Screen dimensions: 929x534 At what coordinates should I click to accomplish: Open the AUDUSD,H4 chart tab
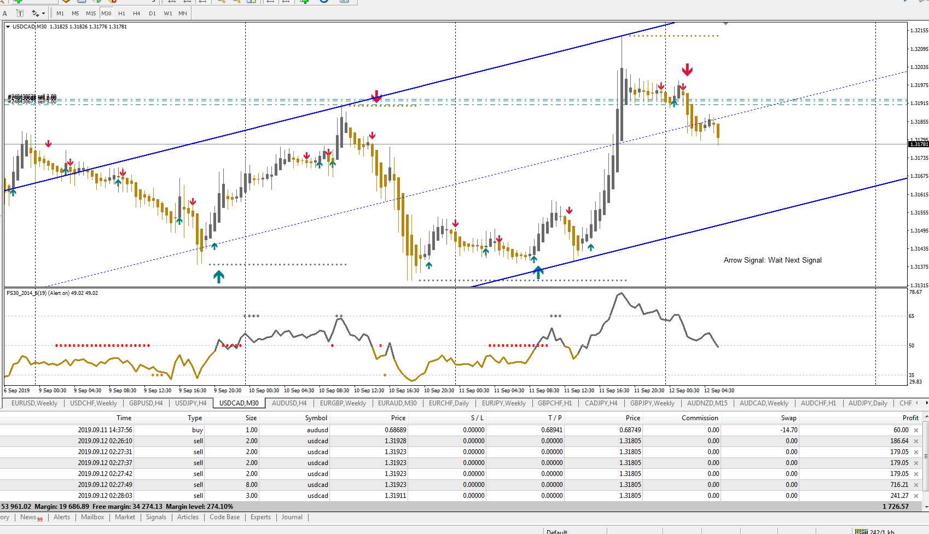point(289,403)
